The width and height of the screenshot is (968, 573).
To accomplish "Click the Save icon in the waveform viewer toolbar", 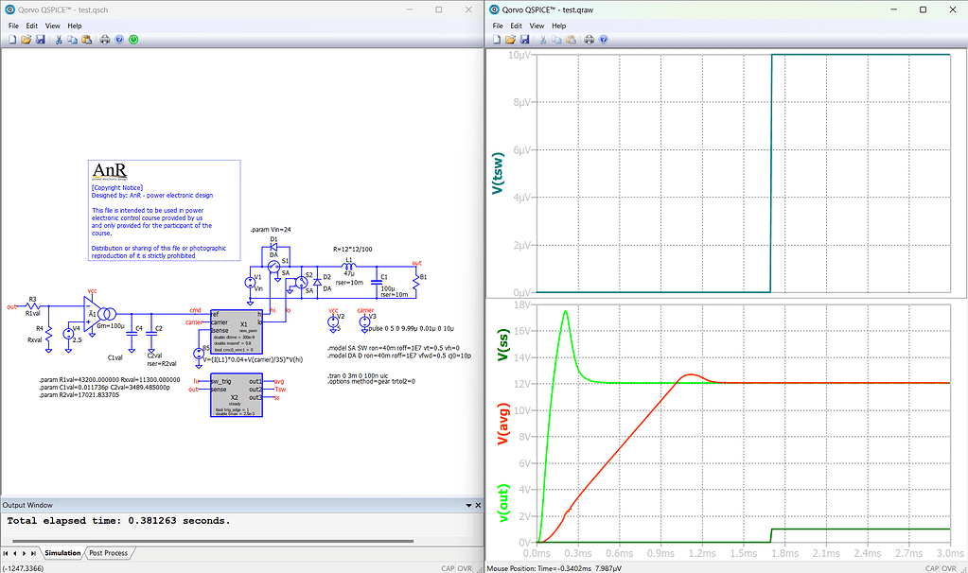I will [x=525, y=39].
